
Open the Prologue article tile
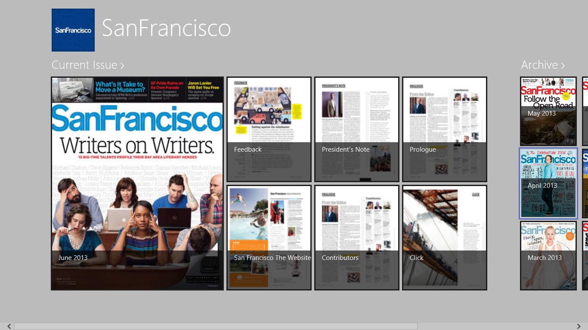tap(445, 129)
